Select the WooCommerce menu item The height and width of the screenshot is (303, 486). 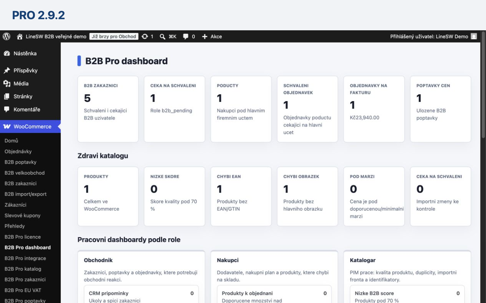pos(30,127)
